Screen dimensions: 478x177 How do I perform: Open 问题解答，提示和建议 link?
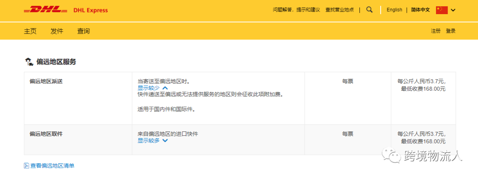(x=296, y=10)
